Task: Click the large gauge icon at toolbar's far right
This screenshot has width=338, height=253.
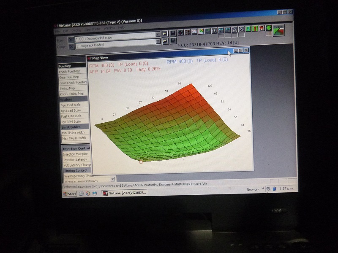Action: tap(278, 30)
